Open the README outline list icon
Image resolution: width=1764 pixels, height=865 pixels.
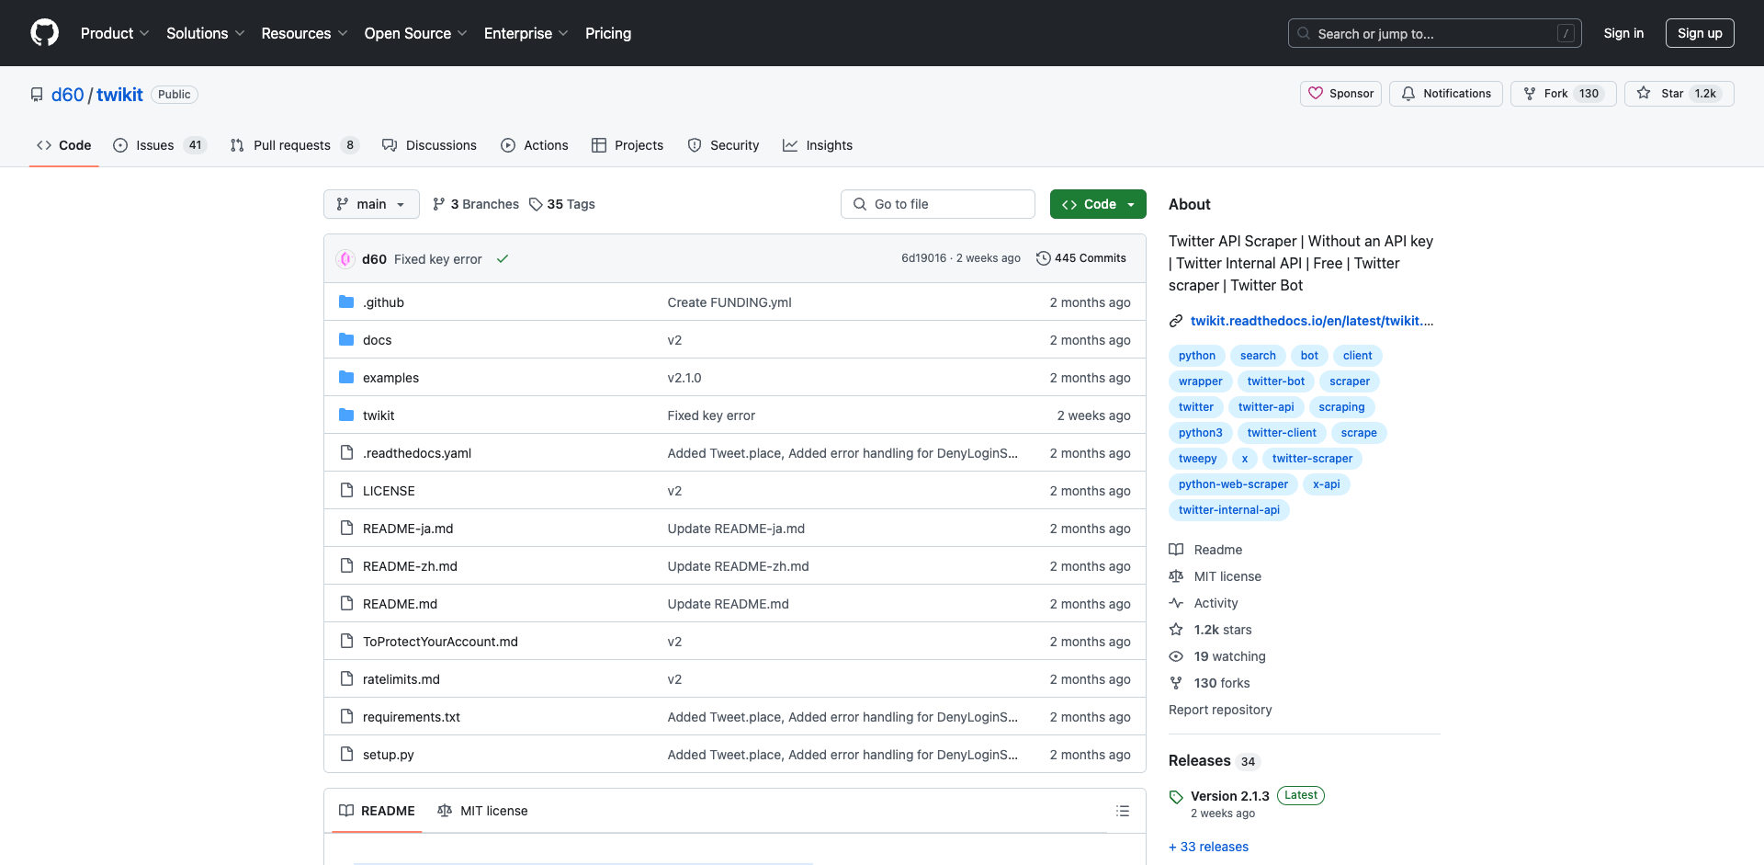[x=1123, y=811]
